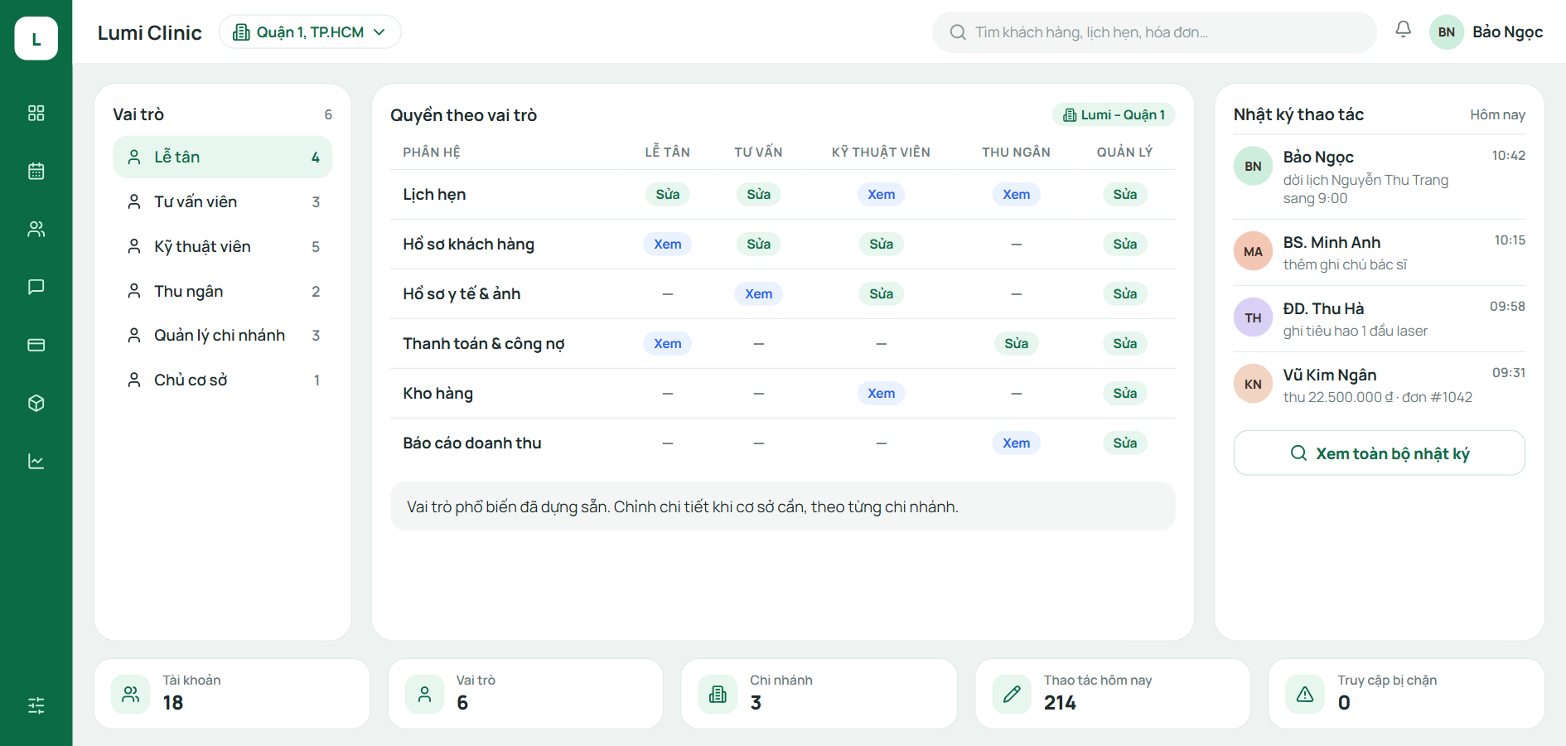
Task: Click the KỸ THUẬT VIÊN column header
Action: point(881,152)
